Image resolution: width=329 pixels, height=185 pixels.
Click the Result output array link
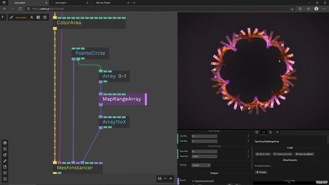(x=204, y=181)
